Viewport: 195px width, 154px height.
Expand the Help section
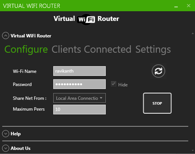point(6,134)
